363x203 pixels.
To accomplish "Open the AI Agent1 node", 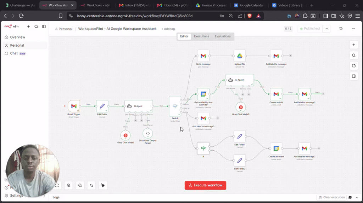I will (240, 80).
